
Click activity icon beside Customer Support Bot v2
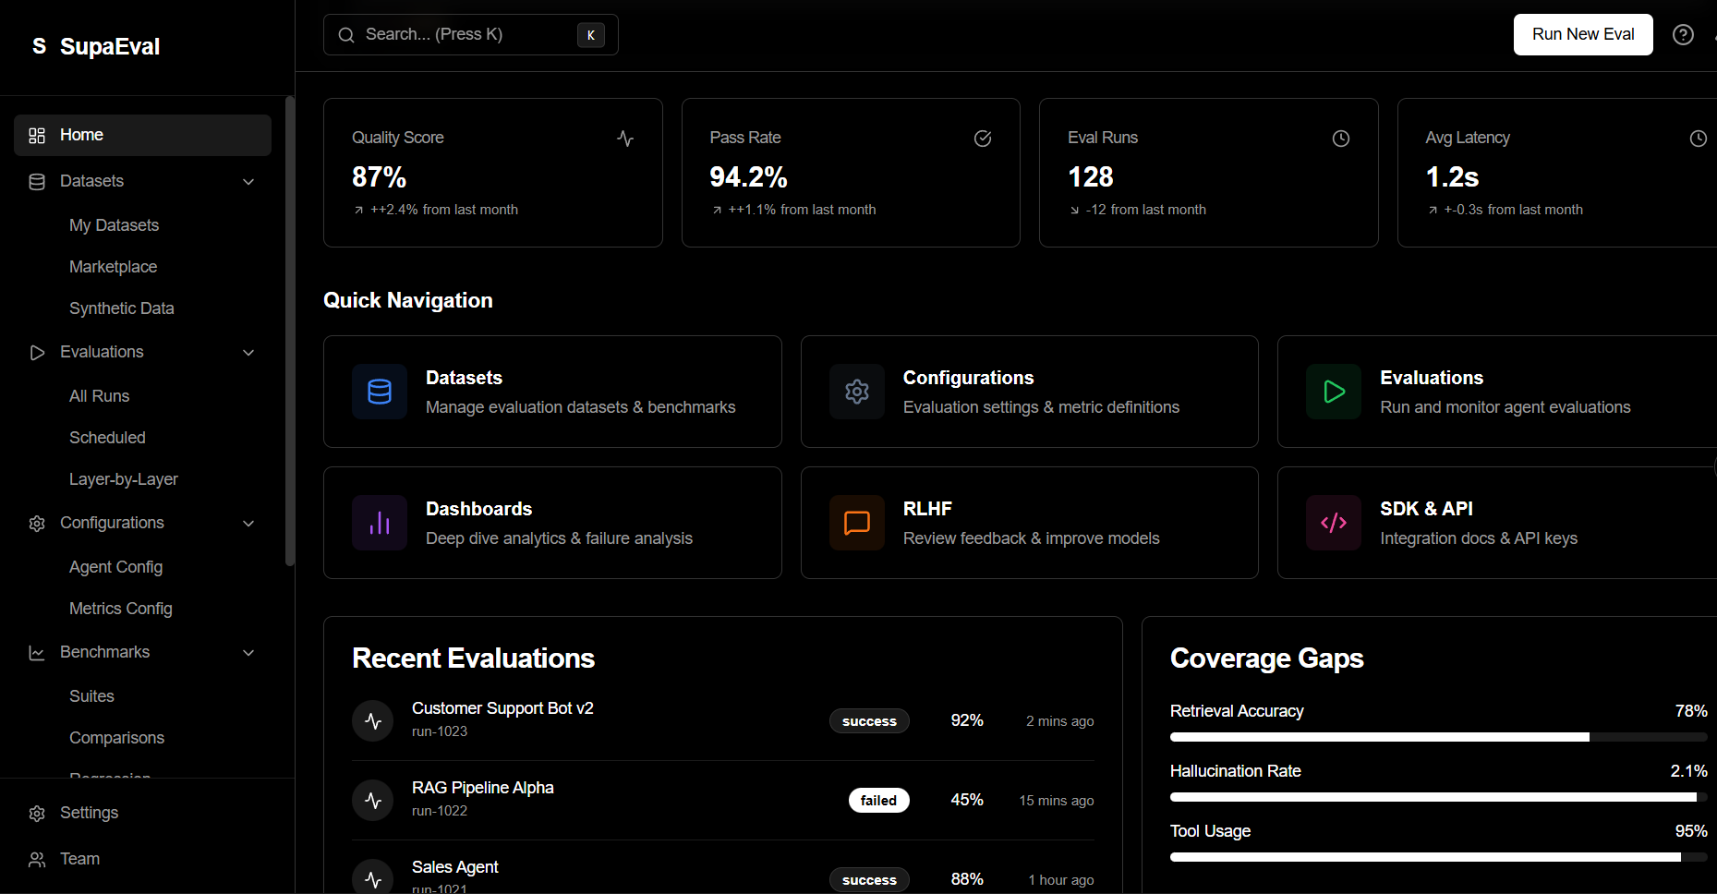click(373, 720)
